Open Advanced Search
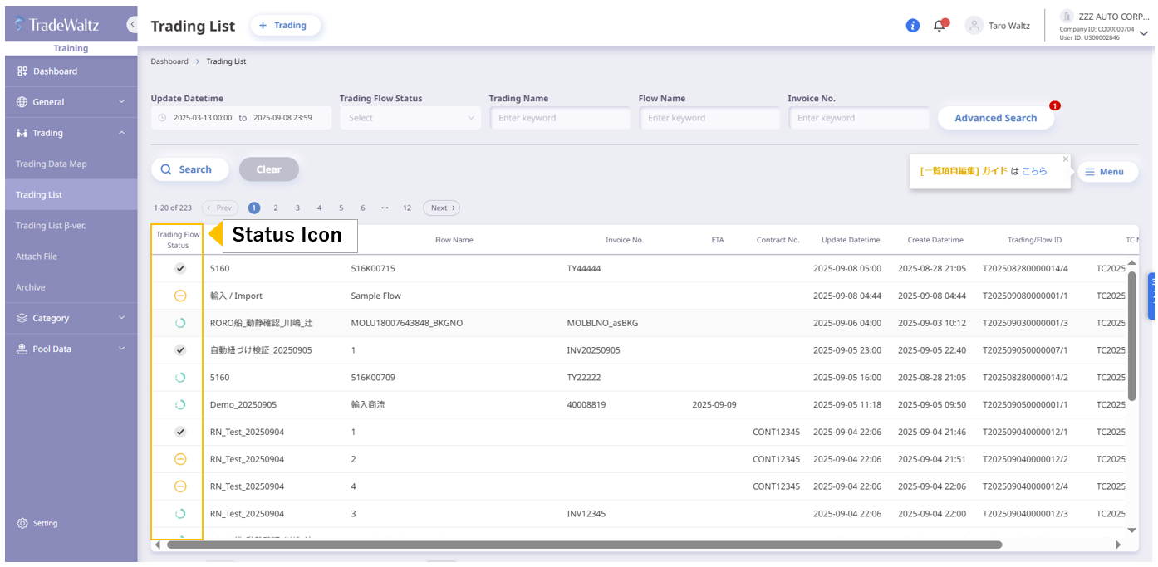Image resolution: width=1158 pixels, height=567 pixels. click(996, 118)
